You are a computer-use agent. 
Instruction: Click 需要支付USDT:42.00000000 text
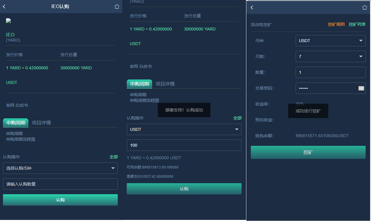(150, 177)
